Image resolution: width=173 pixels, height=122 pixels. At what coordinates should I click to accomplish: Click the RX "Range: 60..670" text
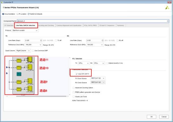pos(110,45)
